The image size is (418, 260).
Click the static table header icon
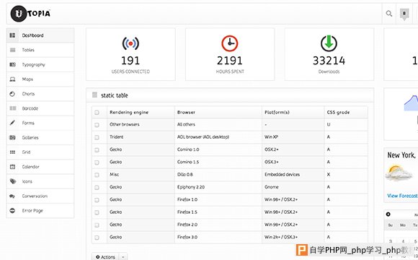[94, 95]
